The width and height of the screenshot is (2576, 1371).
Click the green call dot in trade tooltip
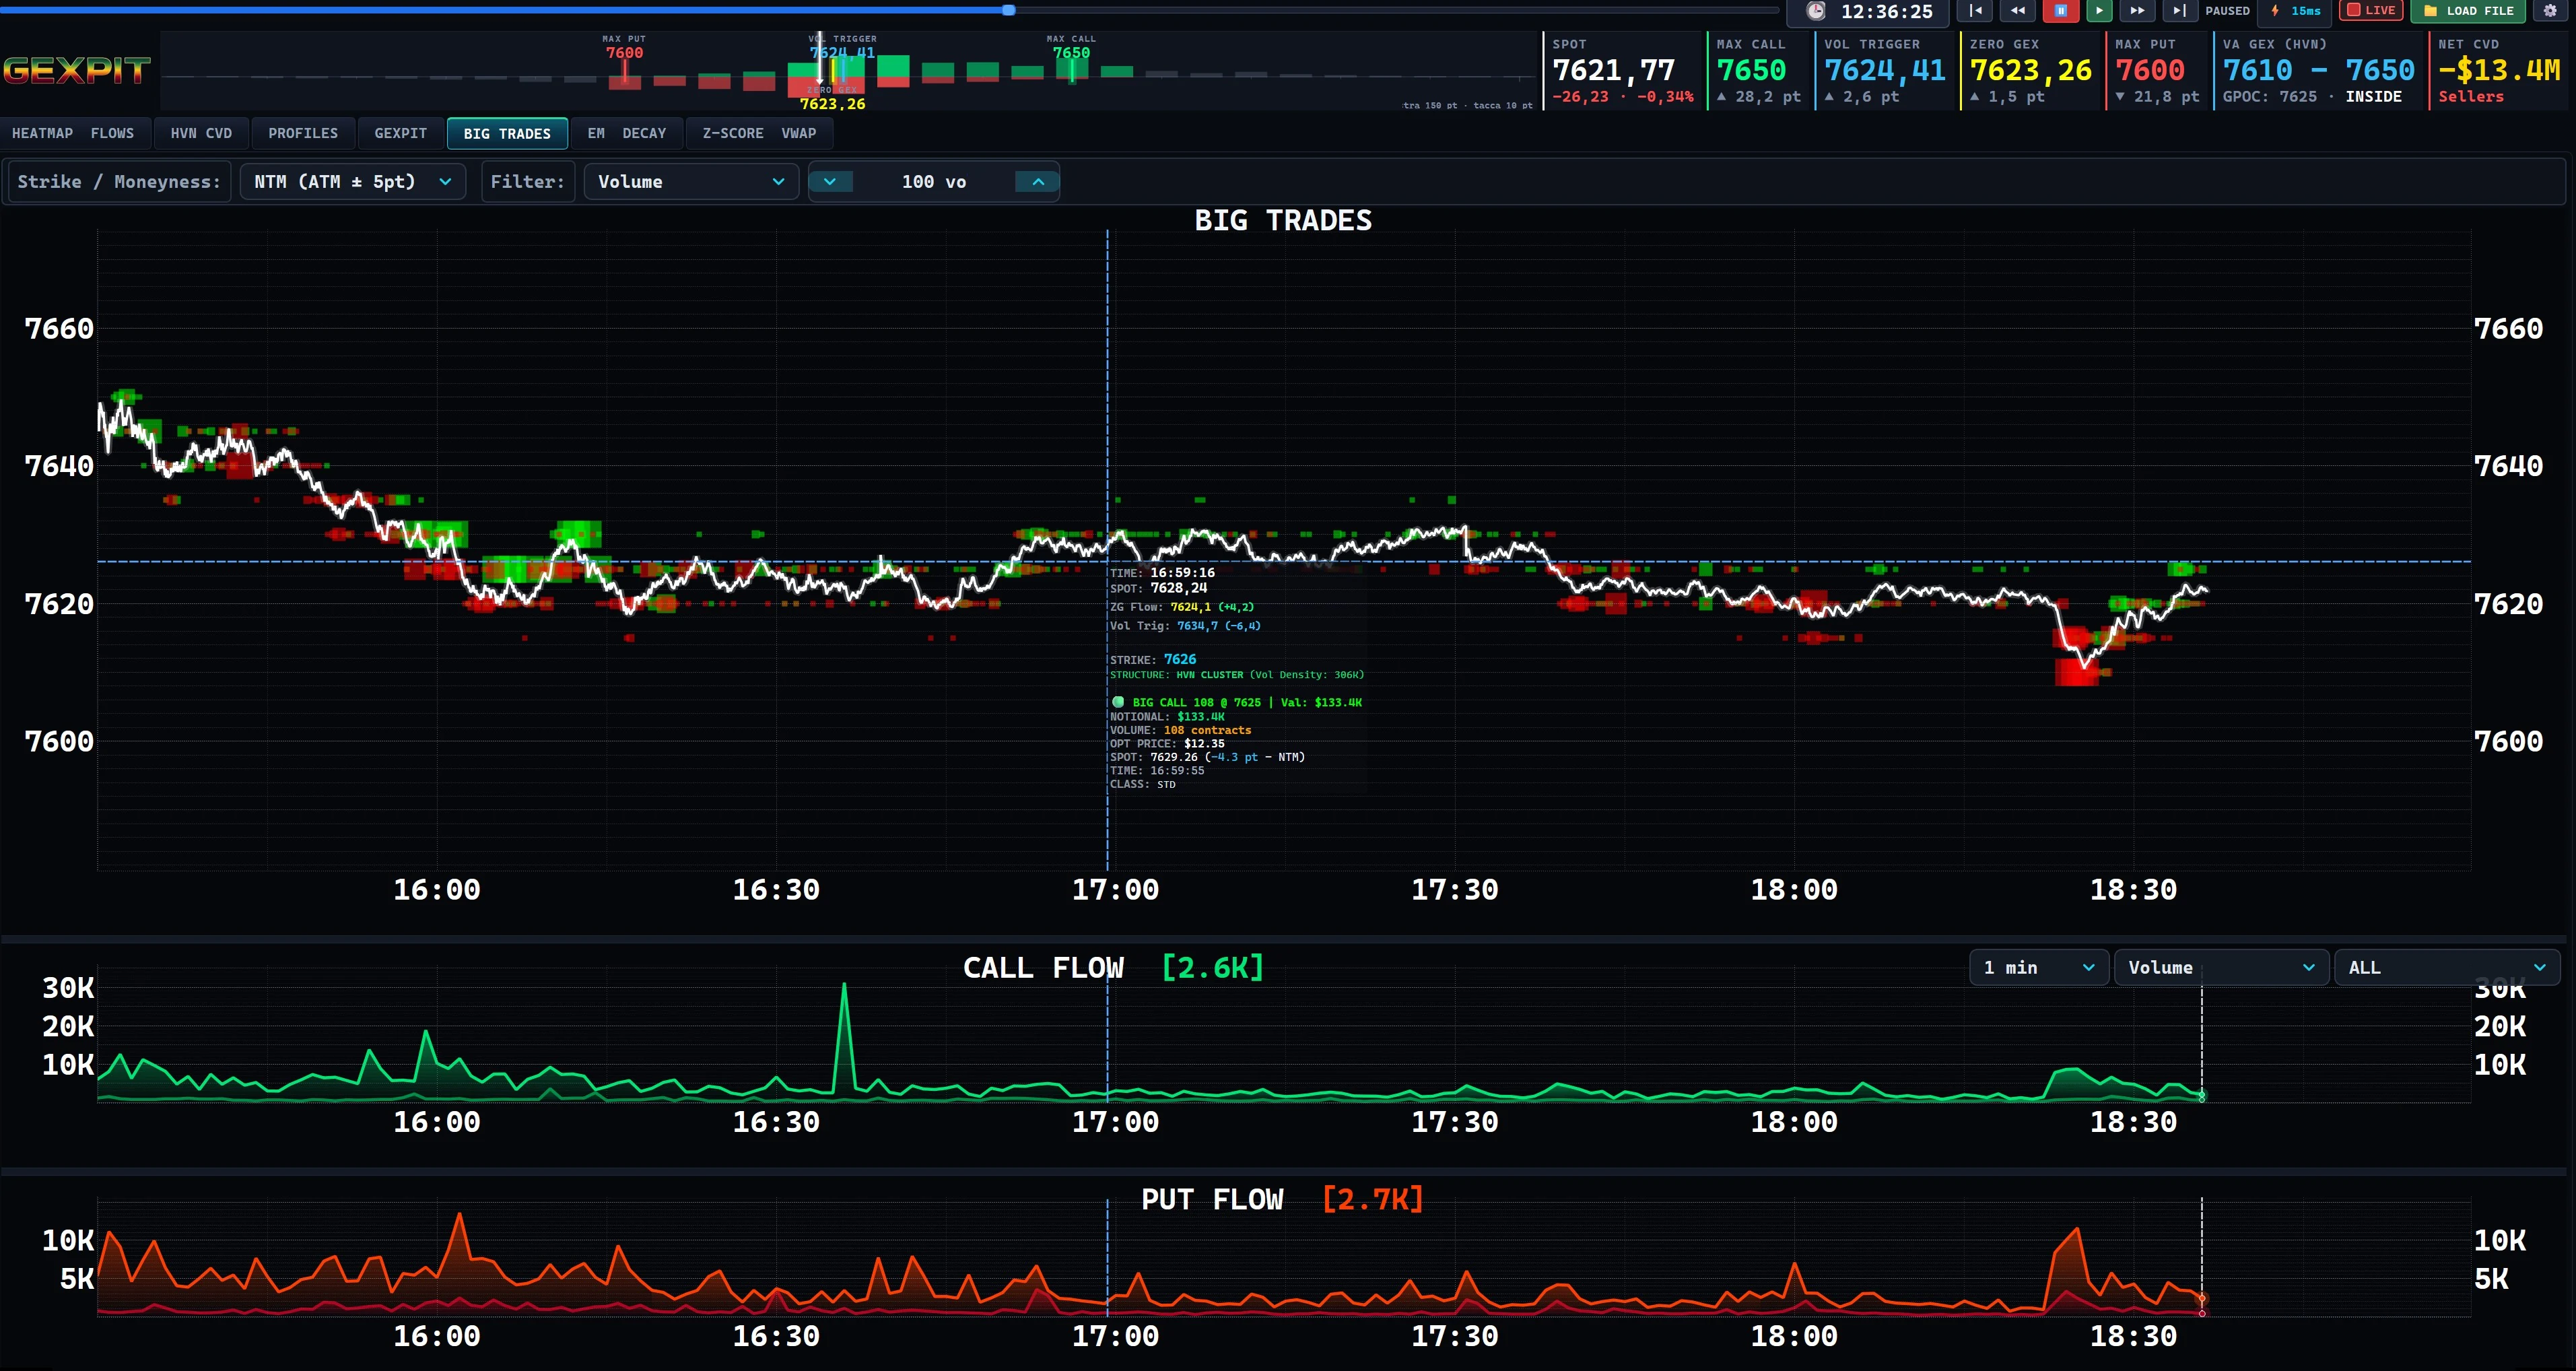1118,702
